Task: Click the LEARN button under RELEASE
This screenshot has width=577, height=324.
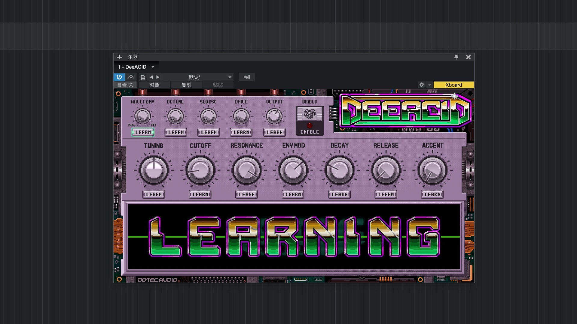Action: point(386,194)
